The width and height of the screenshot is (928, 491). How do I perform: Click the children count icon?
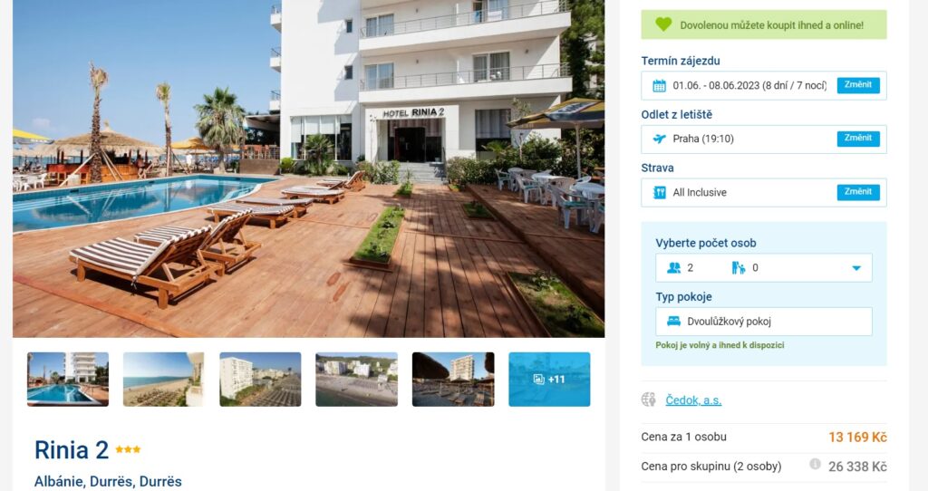coord(738,268)
